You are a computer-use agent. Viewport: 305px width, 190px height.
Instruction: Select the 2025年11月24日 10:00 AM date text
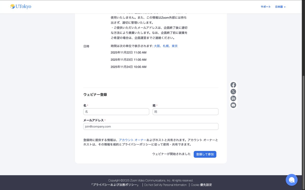pyautogui.click(x=129, y=67)
